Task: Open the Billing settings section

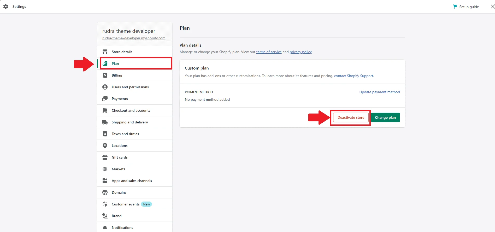Action: click(135, 75)
